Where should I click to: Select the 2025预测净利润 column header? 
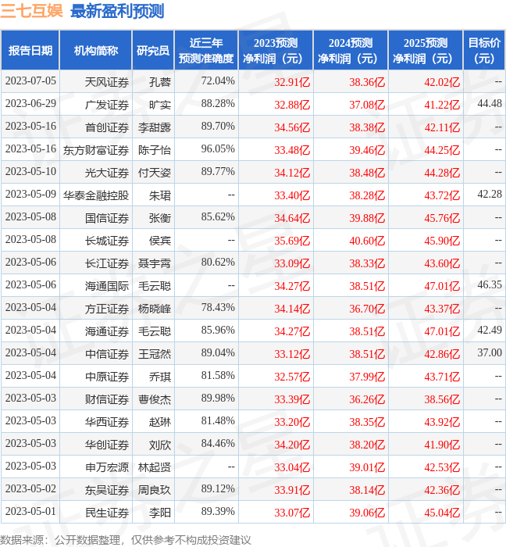tap(426, 50)
